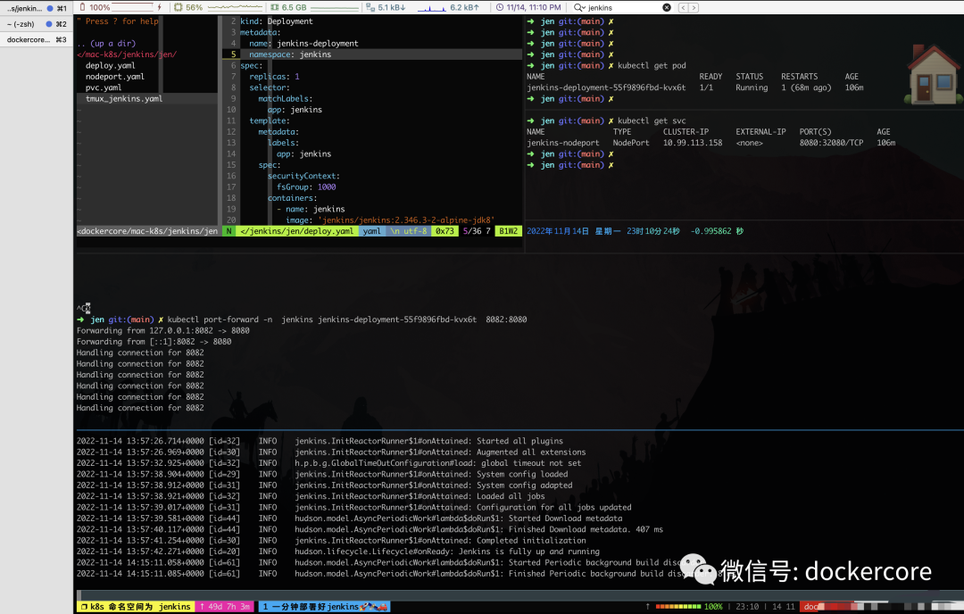
Task: Click port mapping 8080:32080/TCP
Action: [x=831, y=143]
